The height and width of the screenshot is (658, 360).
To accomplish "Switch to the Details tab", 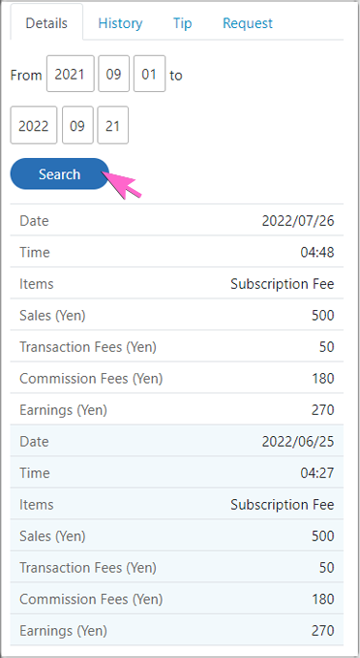I will [46, 22].
